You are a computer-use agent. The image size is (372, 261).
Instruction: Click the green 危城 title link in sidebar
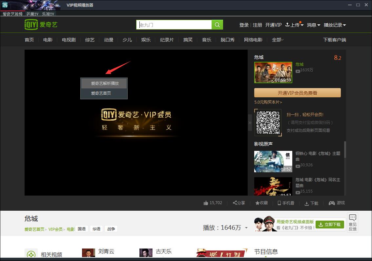[300, 64]
